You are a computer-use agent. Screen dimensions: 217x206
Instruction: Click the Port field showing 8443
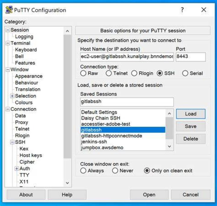click(191, 57)
